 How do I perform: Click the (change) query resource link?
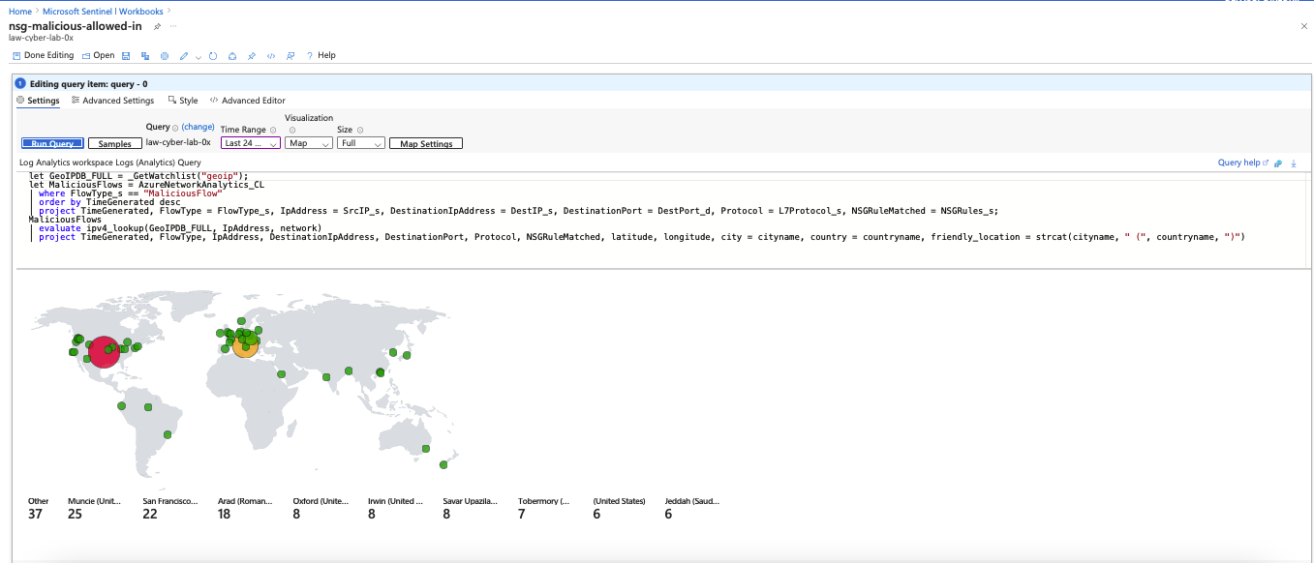(x=198, y=127)
